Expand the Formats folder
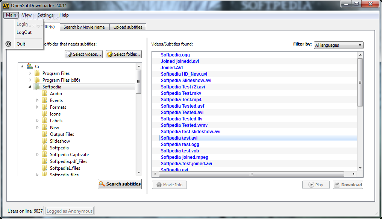This screenshot has height=219, width=382. [37, 107]
